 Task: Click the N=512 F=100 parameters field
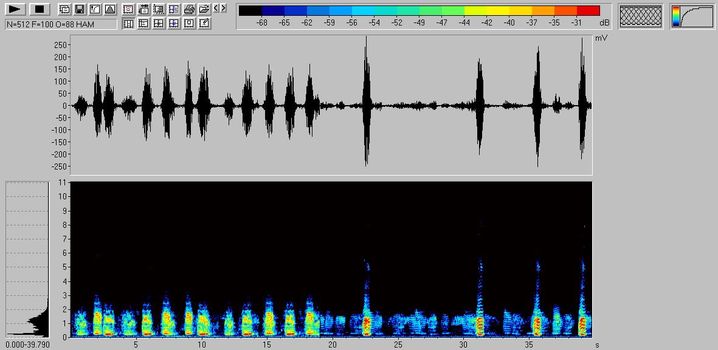pos(61,24)
